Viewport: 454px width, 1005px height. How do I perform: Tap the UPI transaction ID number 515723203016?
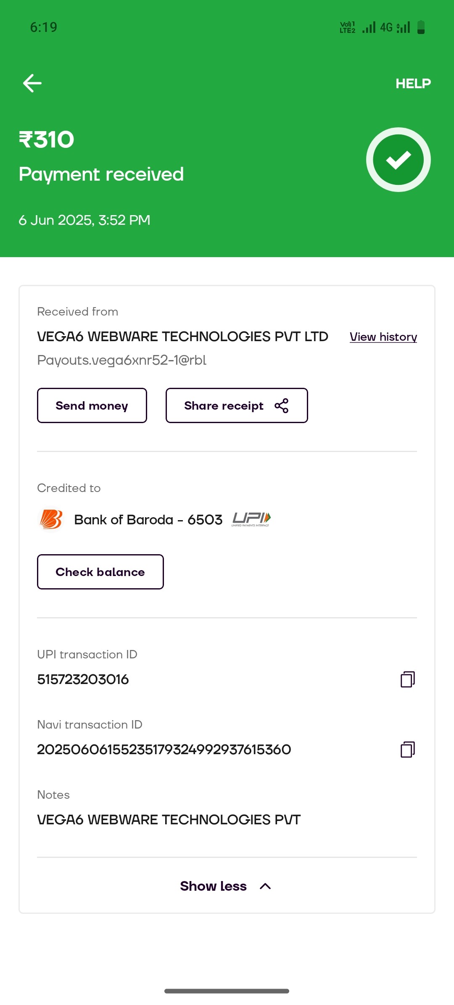83,679
